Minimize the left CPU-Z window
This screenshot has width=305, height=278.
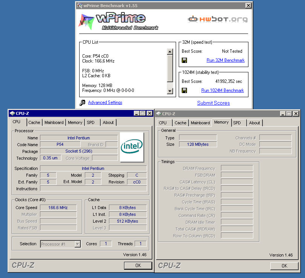tap(136, 113)
